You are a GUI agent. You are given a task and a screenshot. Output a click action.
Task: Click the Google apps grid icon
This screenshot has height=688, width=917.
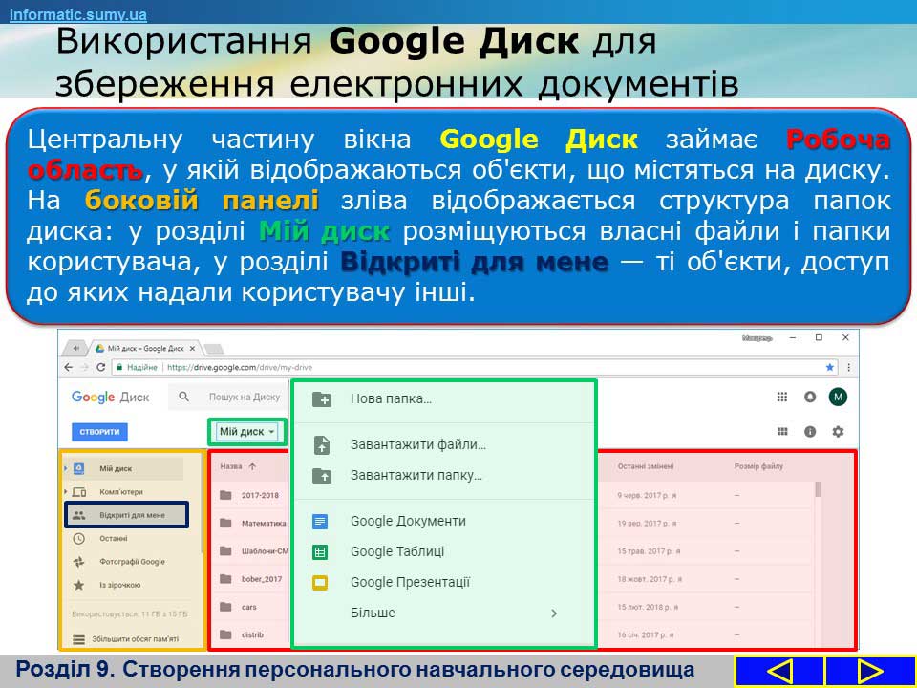click(x=782, y=397)
